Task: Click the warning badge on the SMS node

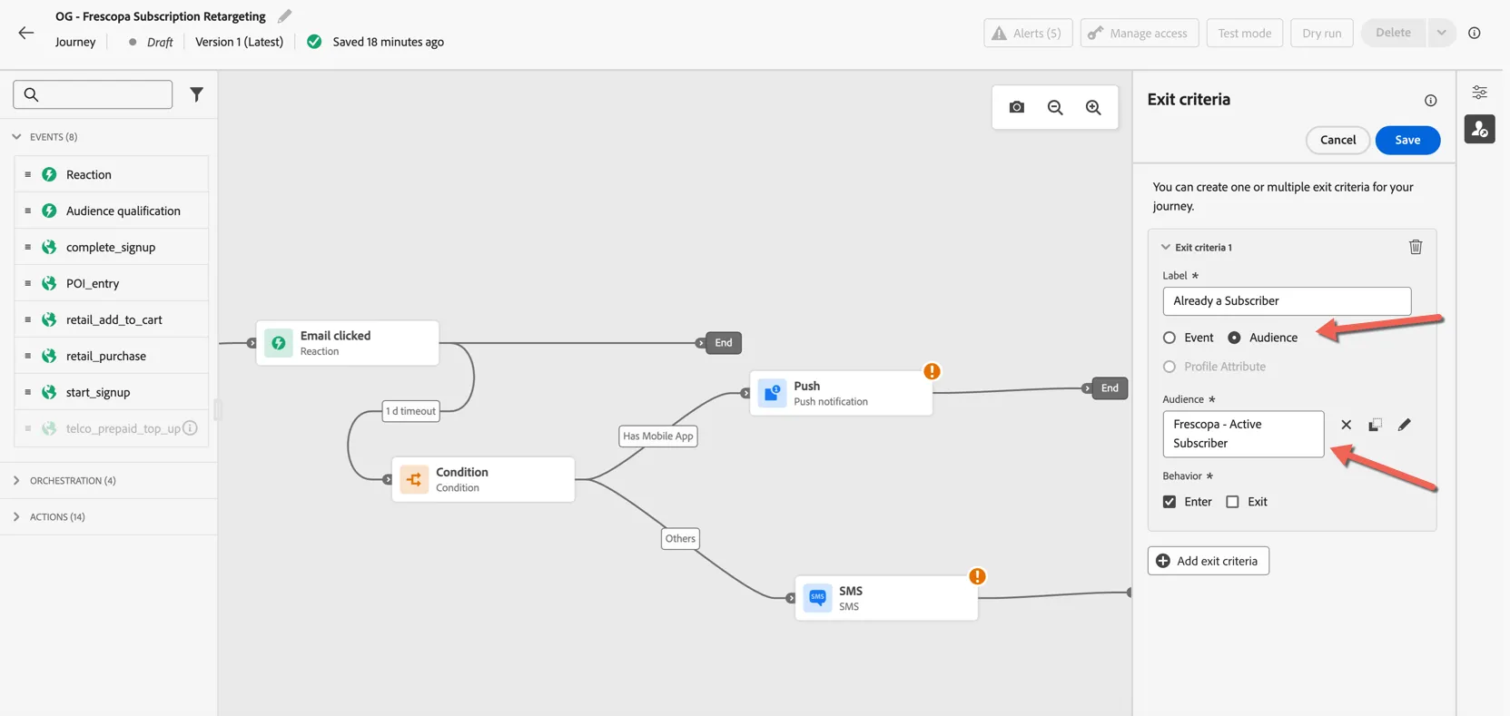Action: [x=977, y=576]
